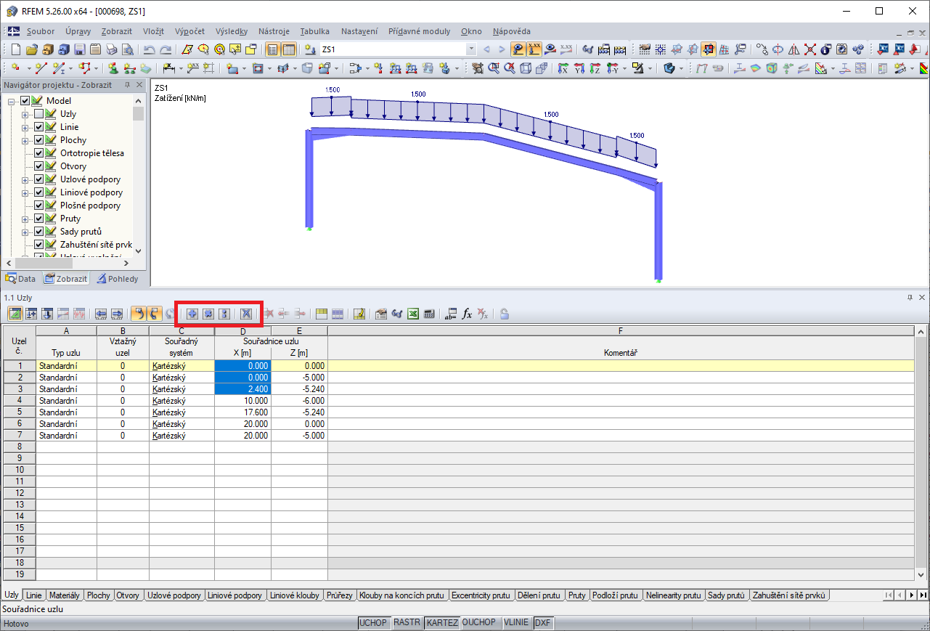Screen dimensions: 930x631
Task: Uncheck the Plochy checkbox
Action: [39, 140]
